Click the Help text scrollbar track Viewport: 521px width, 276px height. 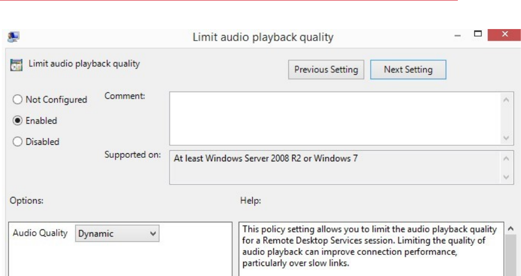point(510,255)
